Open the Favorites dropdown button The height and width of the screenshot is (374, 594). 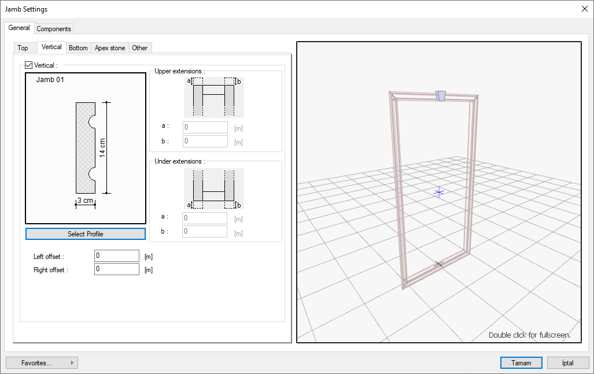pyautogui.click(x=42, y=363)
